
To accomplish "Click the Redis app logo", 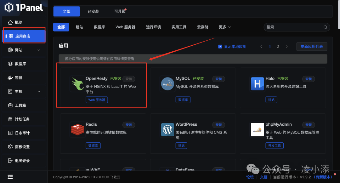I will pyautogui.click(x=77, y=129).
